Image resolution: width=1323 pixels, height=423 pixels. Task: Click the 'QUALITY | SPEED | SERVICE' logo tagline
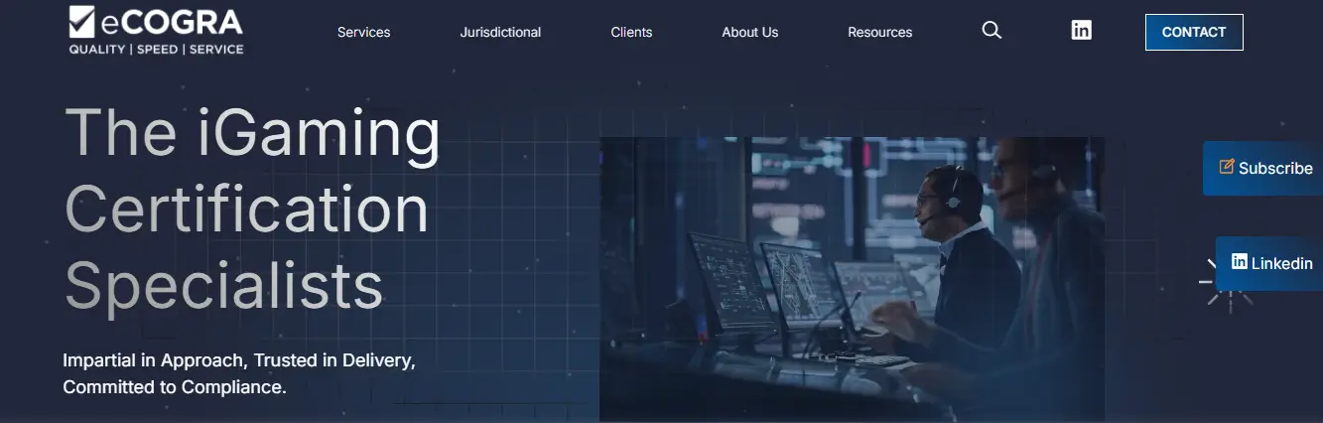click(156, 49)
